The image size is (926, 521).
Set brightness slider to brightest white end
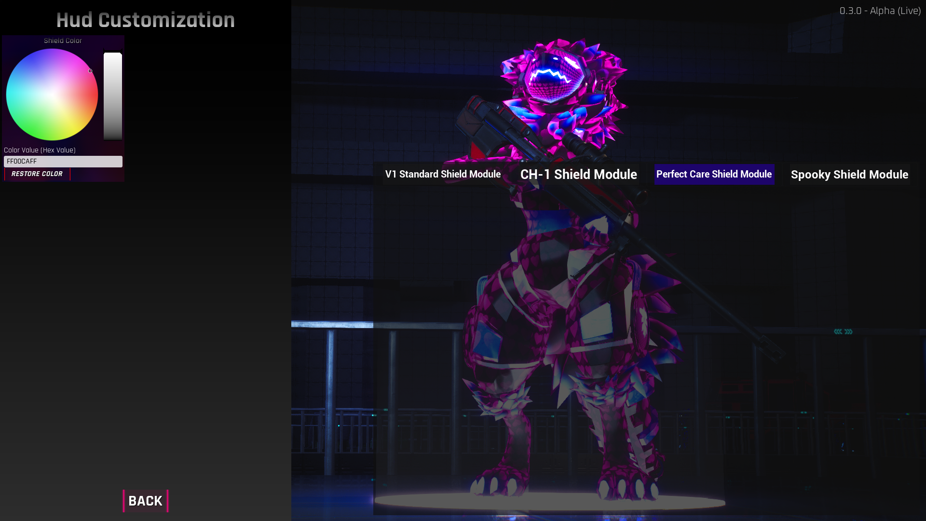[x=113, y=55]
